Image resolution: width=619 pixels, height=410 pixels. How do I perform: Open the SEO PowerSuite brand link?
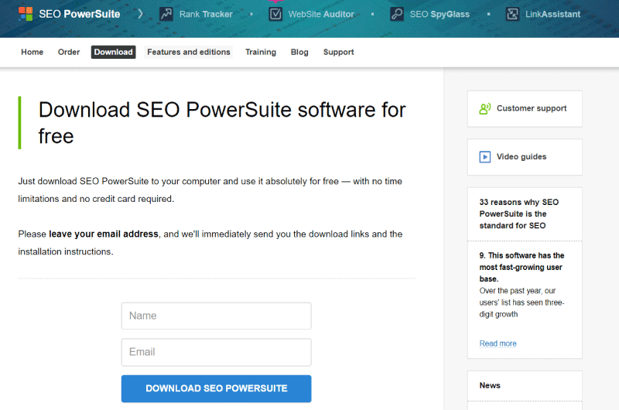80,14
